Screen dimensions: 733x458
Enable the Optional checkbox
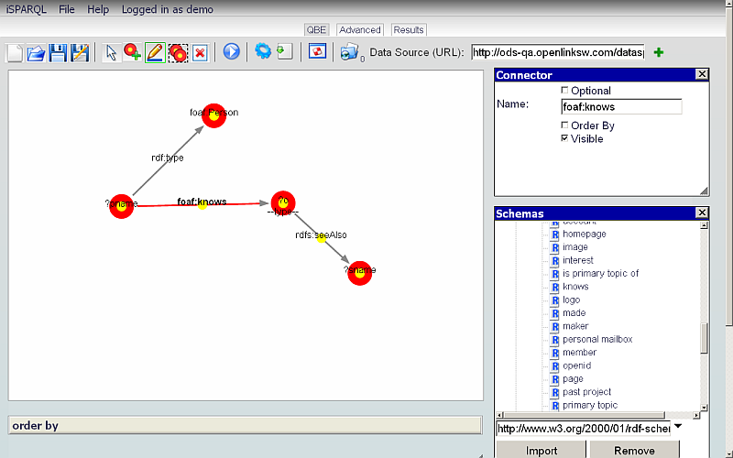564,90
